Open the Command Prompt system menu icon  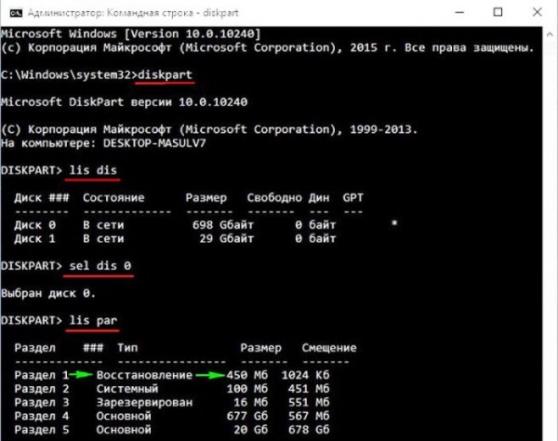coord(16,13)
